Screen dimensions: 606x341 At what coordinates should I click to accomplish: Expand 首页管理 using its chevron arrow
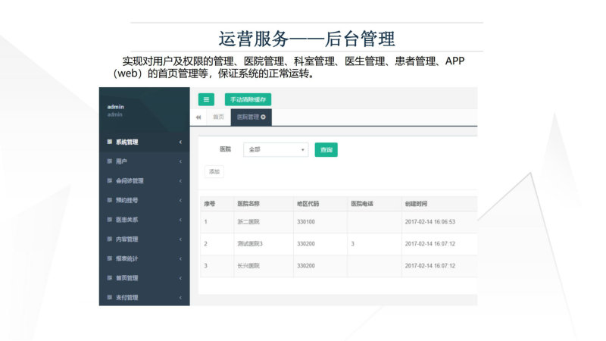(180, 278)
